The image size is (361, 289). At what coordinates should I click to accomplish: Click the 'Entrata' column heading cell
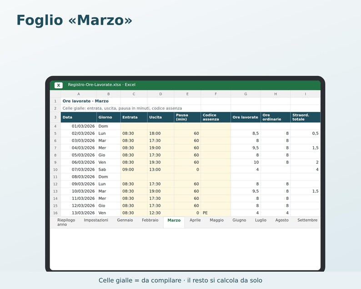click(x=134, y=117)
